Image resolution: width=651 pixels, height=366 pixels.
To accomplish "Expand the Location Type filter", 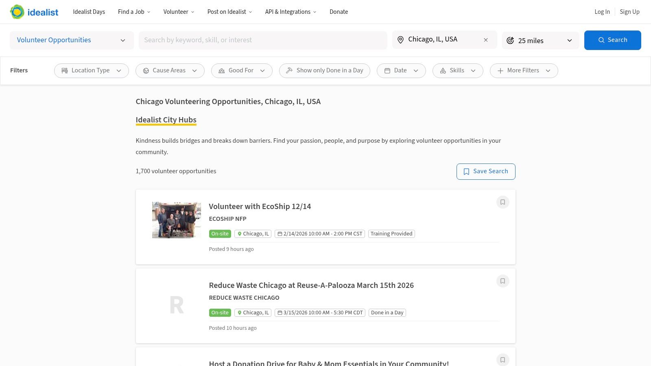I will pyautogui.click(x=92, y=70).
